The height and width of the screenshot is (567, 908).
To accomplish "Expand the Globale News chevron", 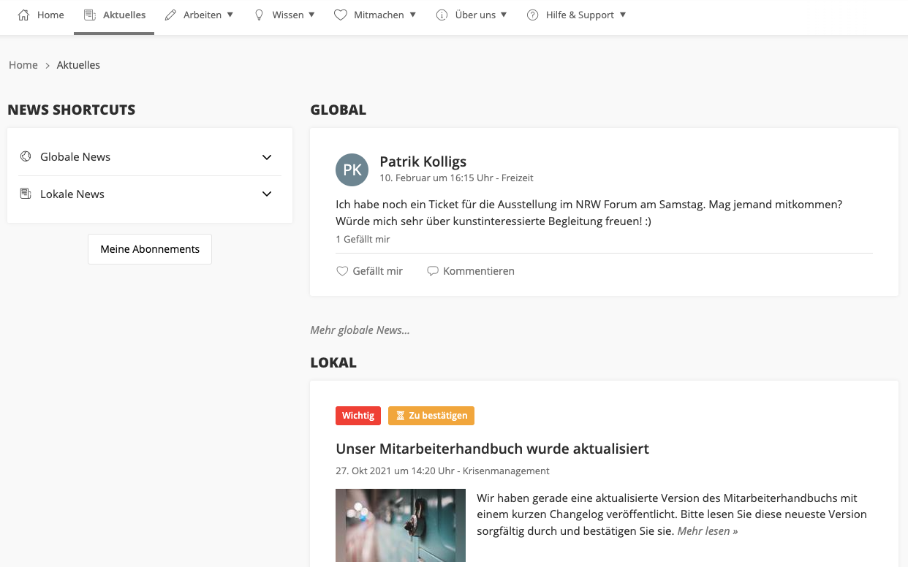I will [267, 157].
